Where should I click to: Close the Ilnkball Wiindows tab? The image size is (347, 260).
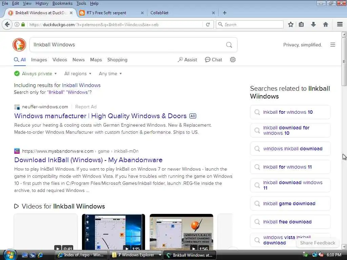(x=71, y=13)
